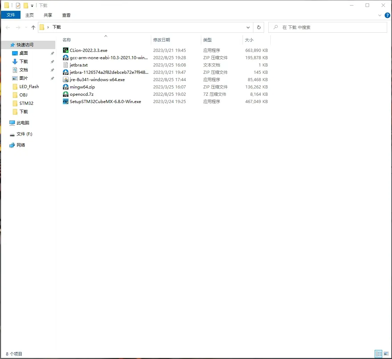Click the pin icon next to pinned 下载
392x359 pixels.
click(x=52, y=61)
